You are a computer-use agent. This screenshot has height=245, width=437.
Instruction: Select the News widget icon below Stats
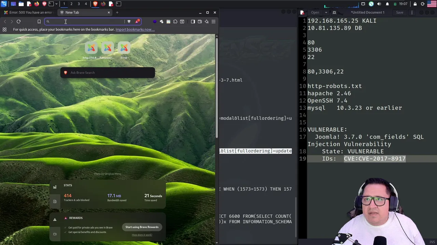coord(55,201)
